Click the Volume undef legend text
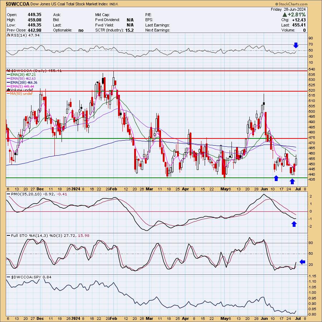The height and width of the screenshot is (322, 322). [21, 90]
